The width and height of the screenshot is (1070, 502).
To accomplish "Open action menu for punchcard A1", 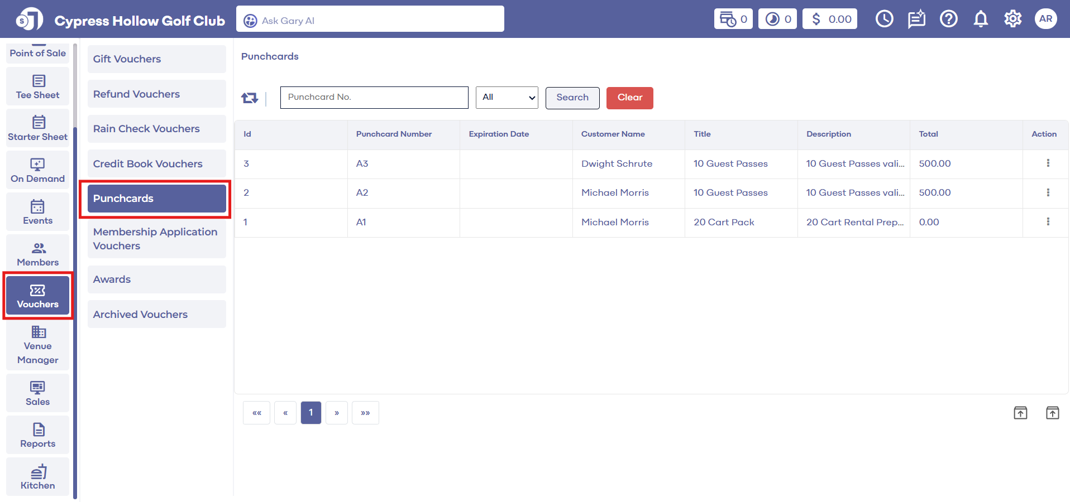I will click(1048, 222).
